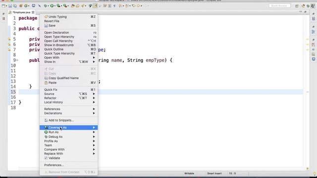This screenshot has width=317, height=178.
Task: Toggle Mark Occurrences highlighted toolbar button
Action: (x=95, y=6)
